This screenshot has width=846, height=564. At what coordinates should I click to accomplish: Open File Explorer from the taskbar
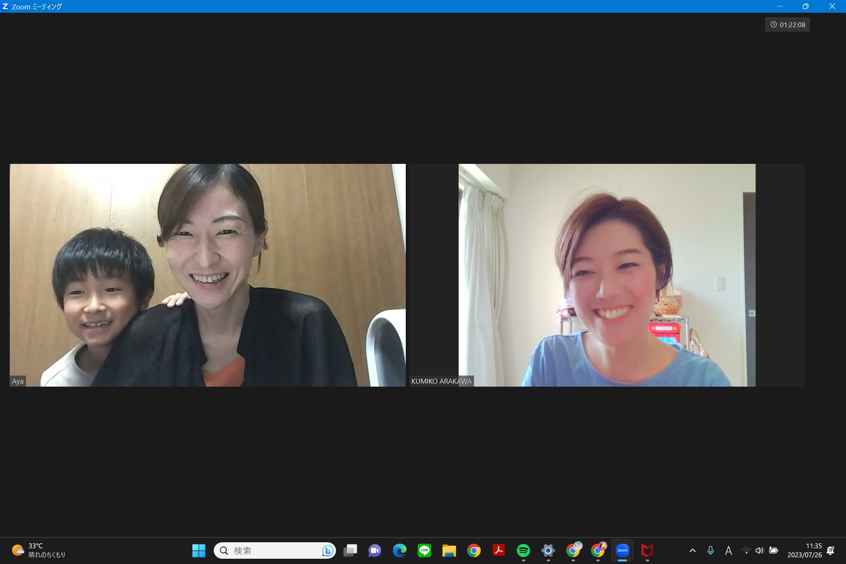coord(449,550)
